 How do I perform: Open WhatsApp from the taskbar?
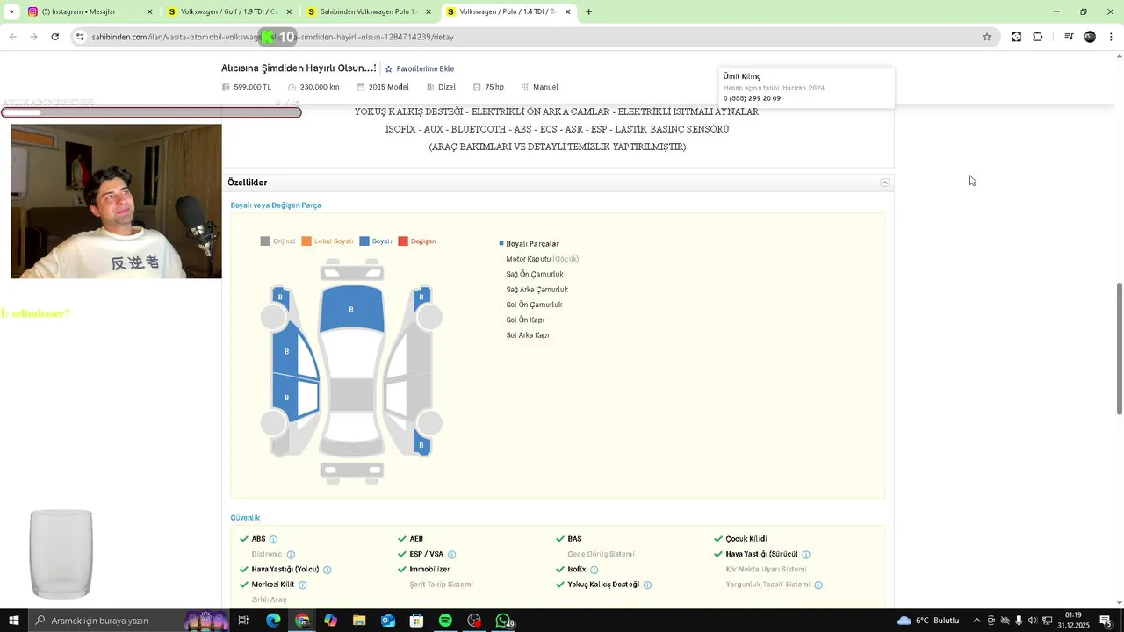[x=503, y=621]
